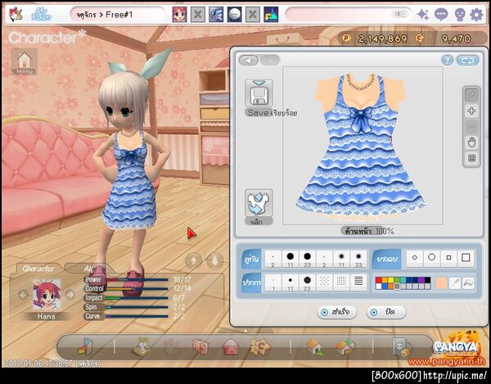
Task: Click the wings item slot in top bar
Action: [x=216, y=15]
